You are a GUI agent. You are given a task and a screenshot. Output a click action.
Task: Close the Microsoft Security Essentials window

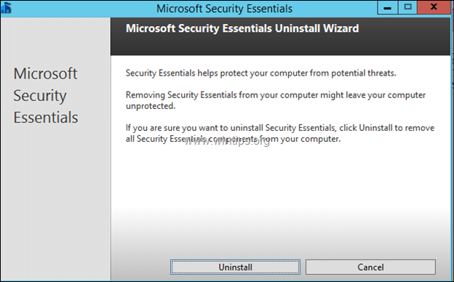click(434, 7)
